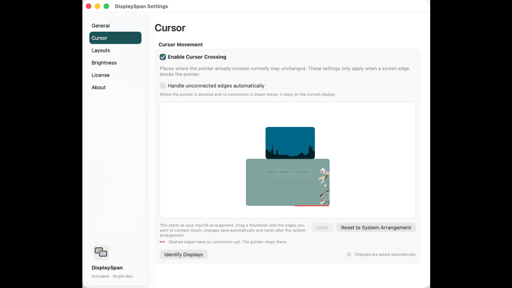Click the saved-automatically checkmark icon
This screenshot has height=288, width=512.
349,254
